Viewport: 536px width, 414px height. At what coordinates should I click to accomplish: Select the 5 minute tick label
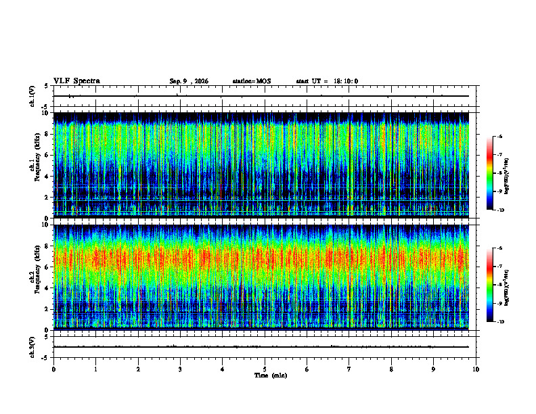pyautogui.click(x=265, y=369)
